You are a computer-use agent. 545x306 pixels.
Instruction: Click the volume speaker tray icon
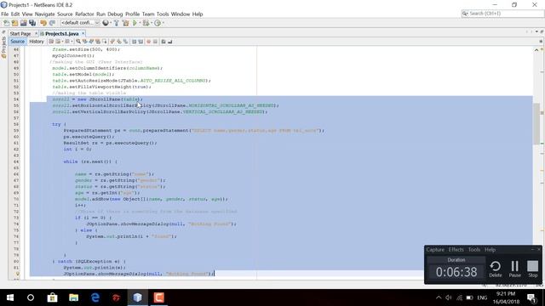(x=449, y=297)
